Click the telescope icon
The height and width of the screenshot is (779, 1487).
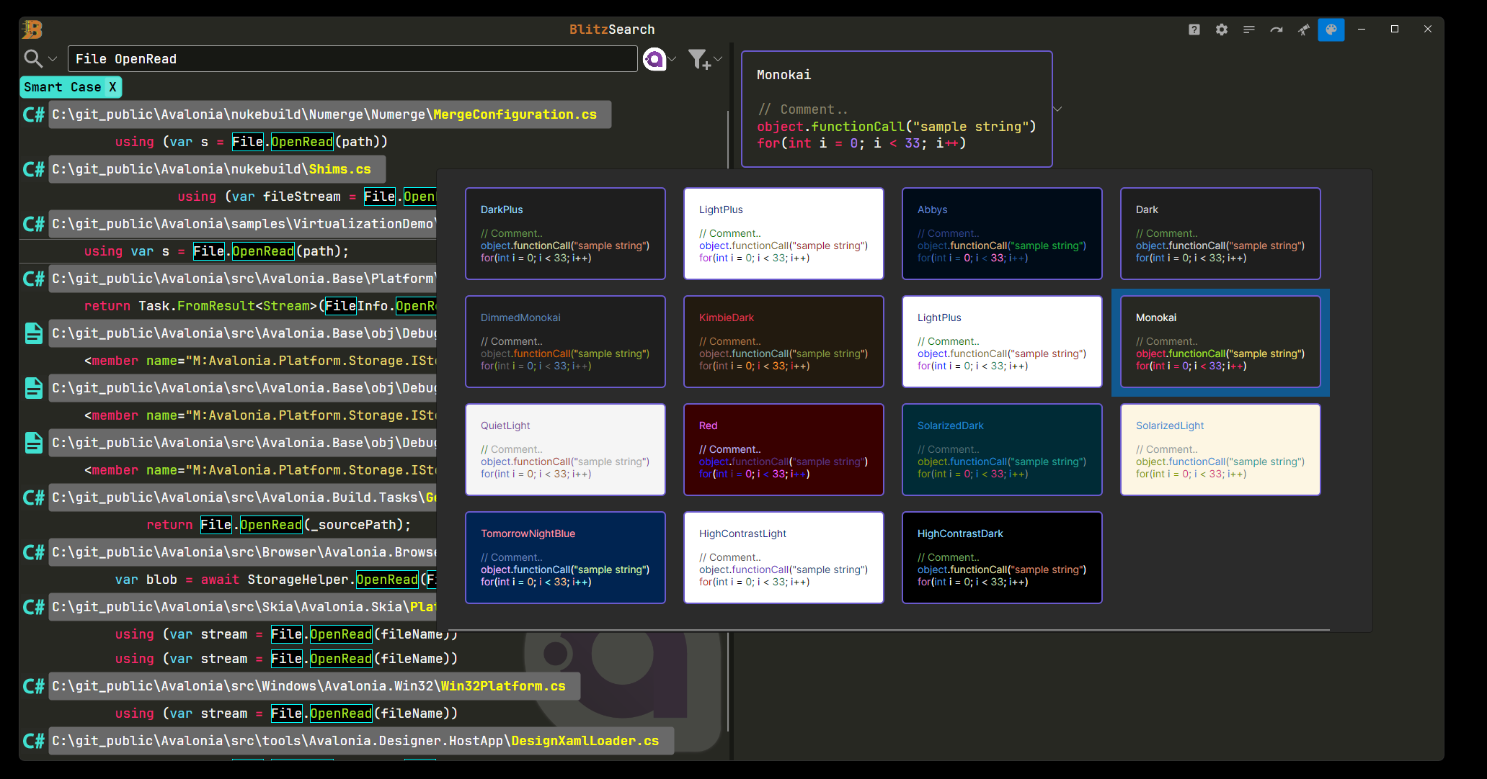click(x=1304, y=30)
